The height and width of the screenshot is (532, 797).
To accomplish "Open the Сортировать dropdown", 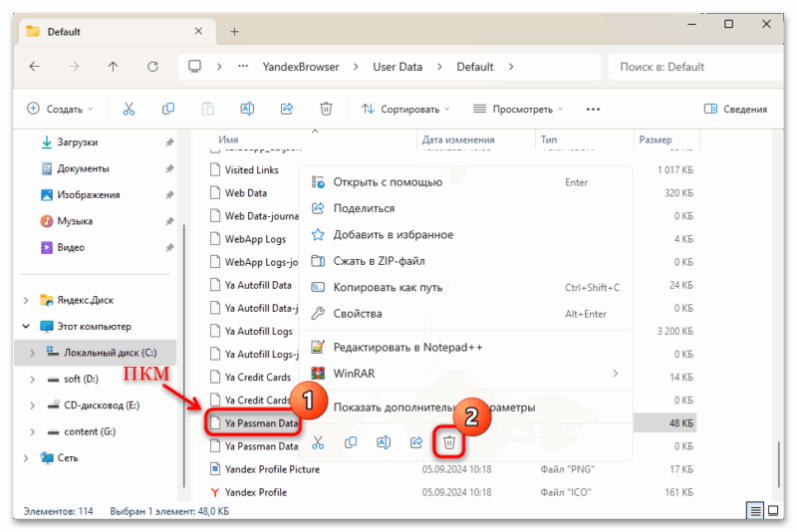I will click(405, 109).
